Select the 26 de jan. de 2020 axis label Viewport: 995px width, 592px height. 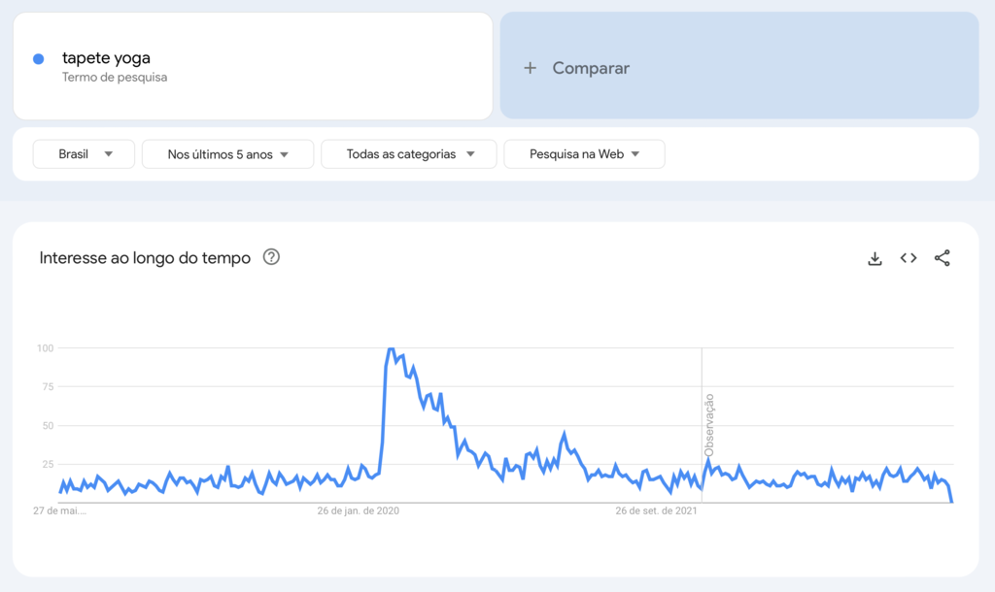point(357,509)
